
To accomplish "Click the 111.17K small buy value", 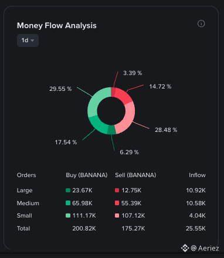I will (x=84, y=216).
